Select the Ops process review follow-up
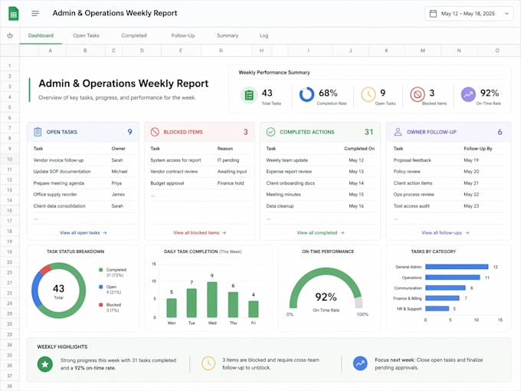This screenshot has height=391, width=521. click(414, 195)
